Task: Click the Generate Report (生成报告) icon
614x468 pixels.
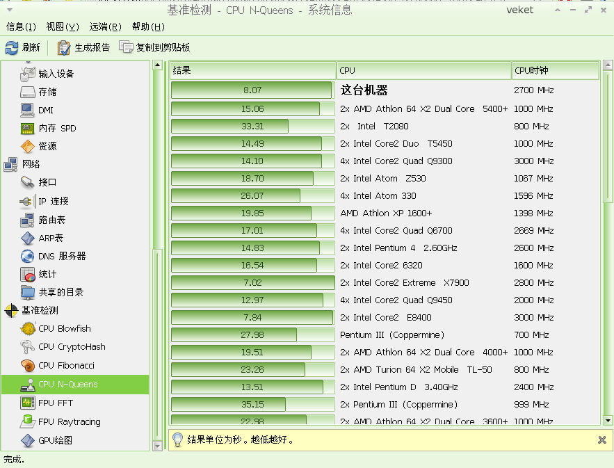Action: click(x=63, y=48)
